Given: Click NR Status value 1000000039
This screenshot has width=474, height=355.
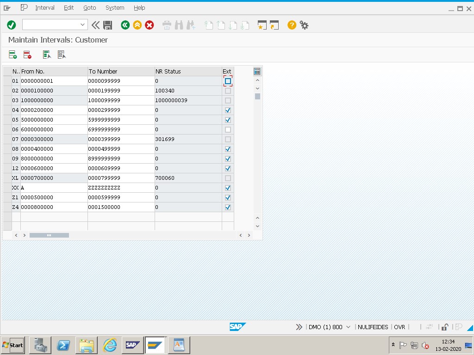Looking at the screenshot, I should 171,100.
